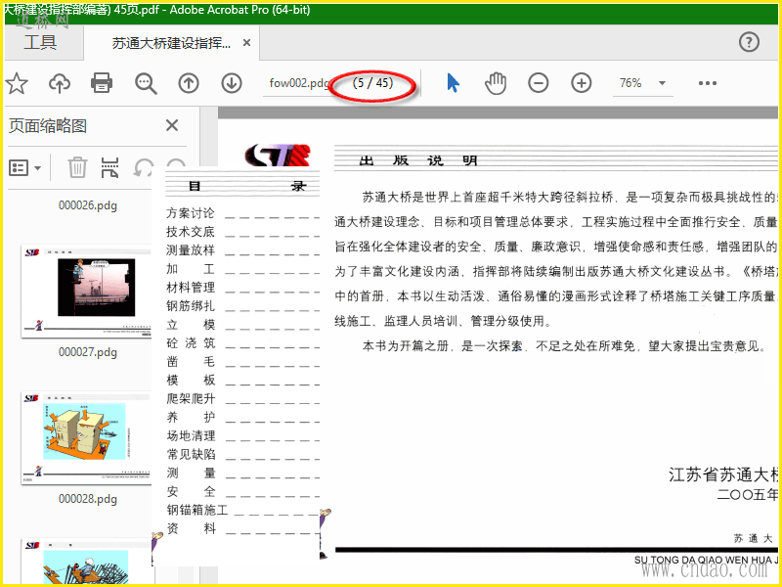Viewport: 782px width, 587px height.
Task: Open the 工具 tools tab
Action: click(x=40, y=42)
